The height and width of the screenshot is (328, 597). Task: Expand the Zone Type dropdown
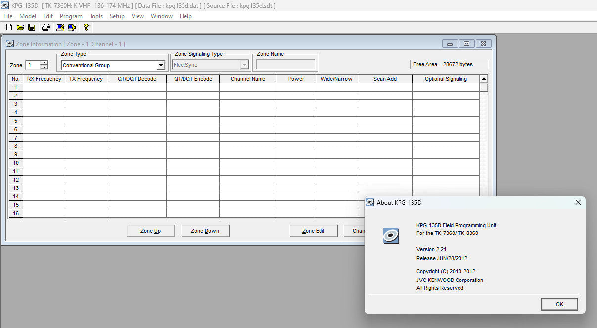tap(160, 65)
